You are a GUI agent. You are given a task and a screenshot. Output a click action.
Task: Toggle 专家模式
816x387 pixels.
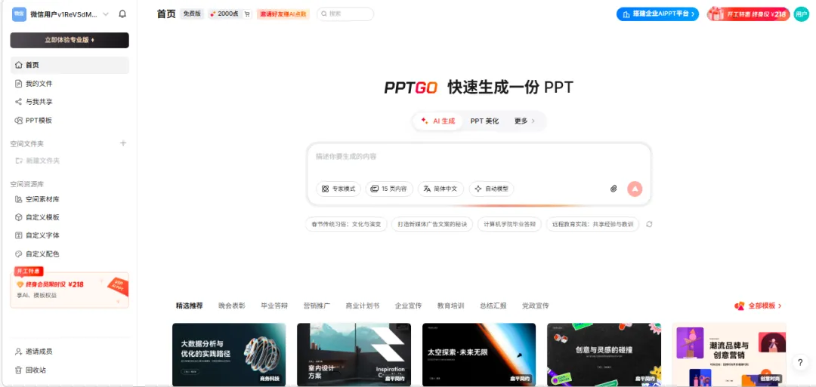338,189
